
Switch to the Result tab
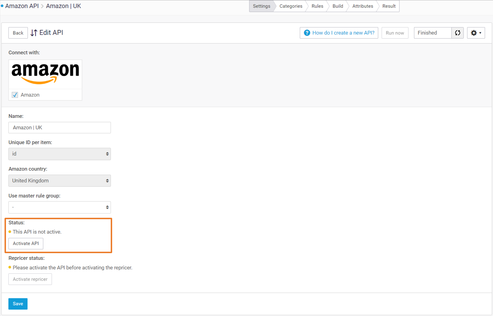tap(389, 6)
